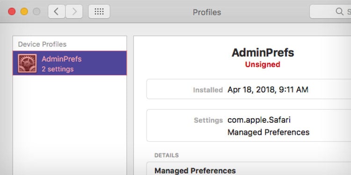The height and width of the screenshot is (175, 351).
Task: Click the DETAILS section header
Action: [167, 155]
